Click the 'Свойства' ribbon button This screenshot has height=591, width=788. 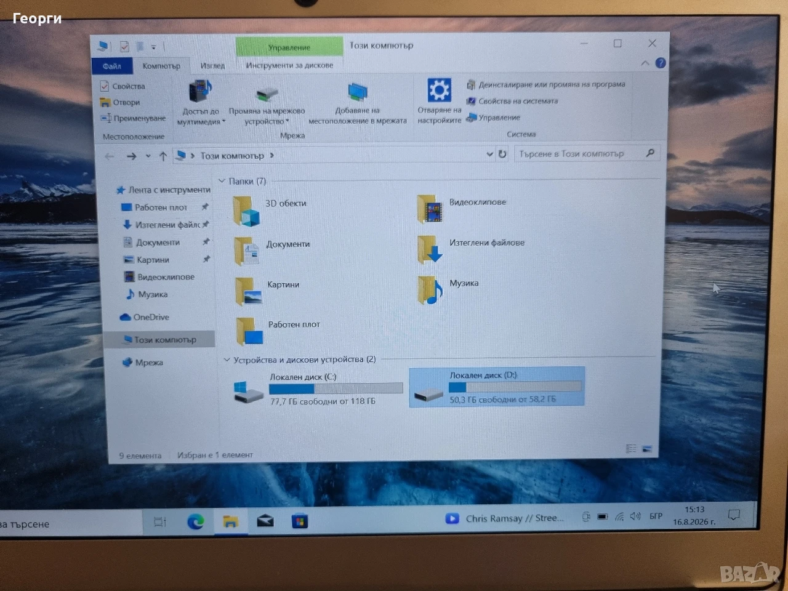click(x=123, y=86)
